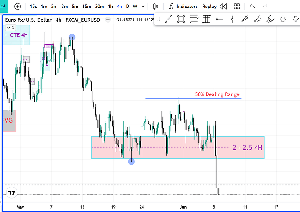This screenshot has height=212, width=300.
Task: Add a symbol with the plus button
Action: tap(17, 7)
